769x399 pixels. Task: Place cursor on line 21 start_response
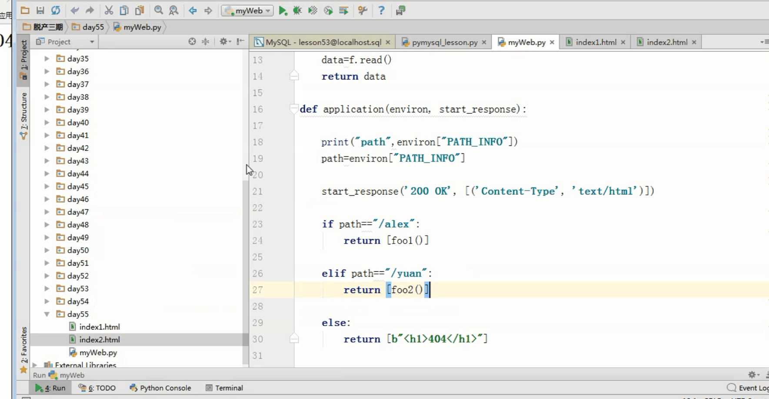(488, 191)
